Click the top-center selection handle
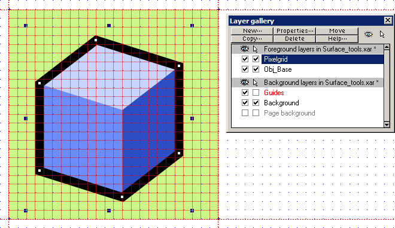 pos(109,26)
